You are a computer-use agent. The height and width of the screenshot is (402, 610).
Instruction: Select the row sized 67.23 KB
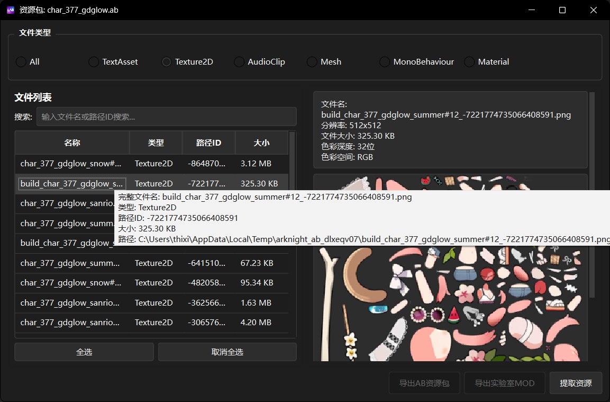point(71,263)
